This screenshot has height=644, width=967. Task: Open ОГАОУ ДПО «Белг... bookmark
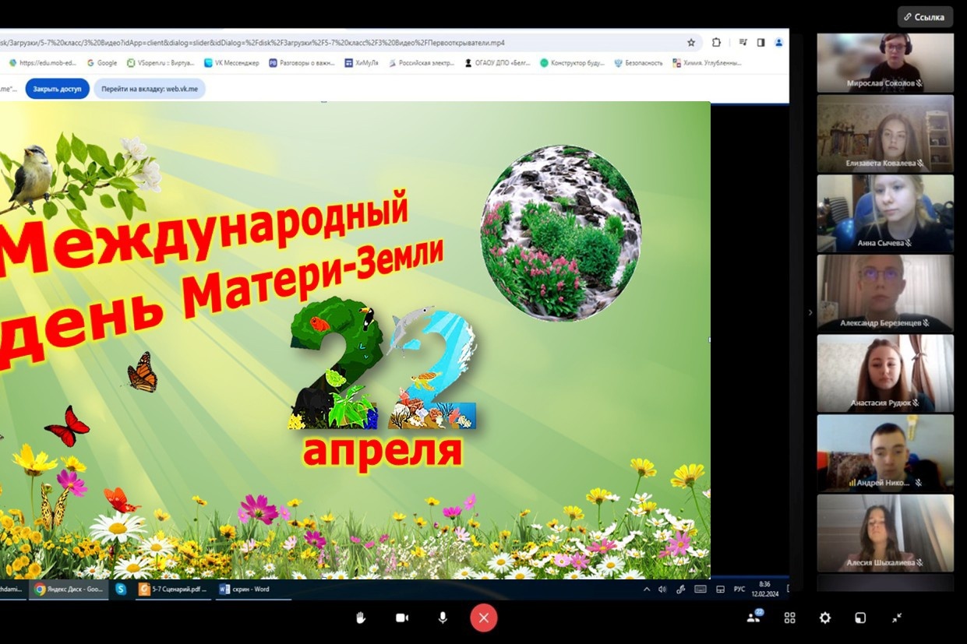497,63
